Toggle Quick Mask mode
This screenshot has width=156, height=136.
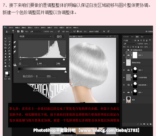point(5,79)
